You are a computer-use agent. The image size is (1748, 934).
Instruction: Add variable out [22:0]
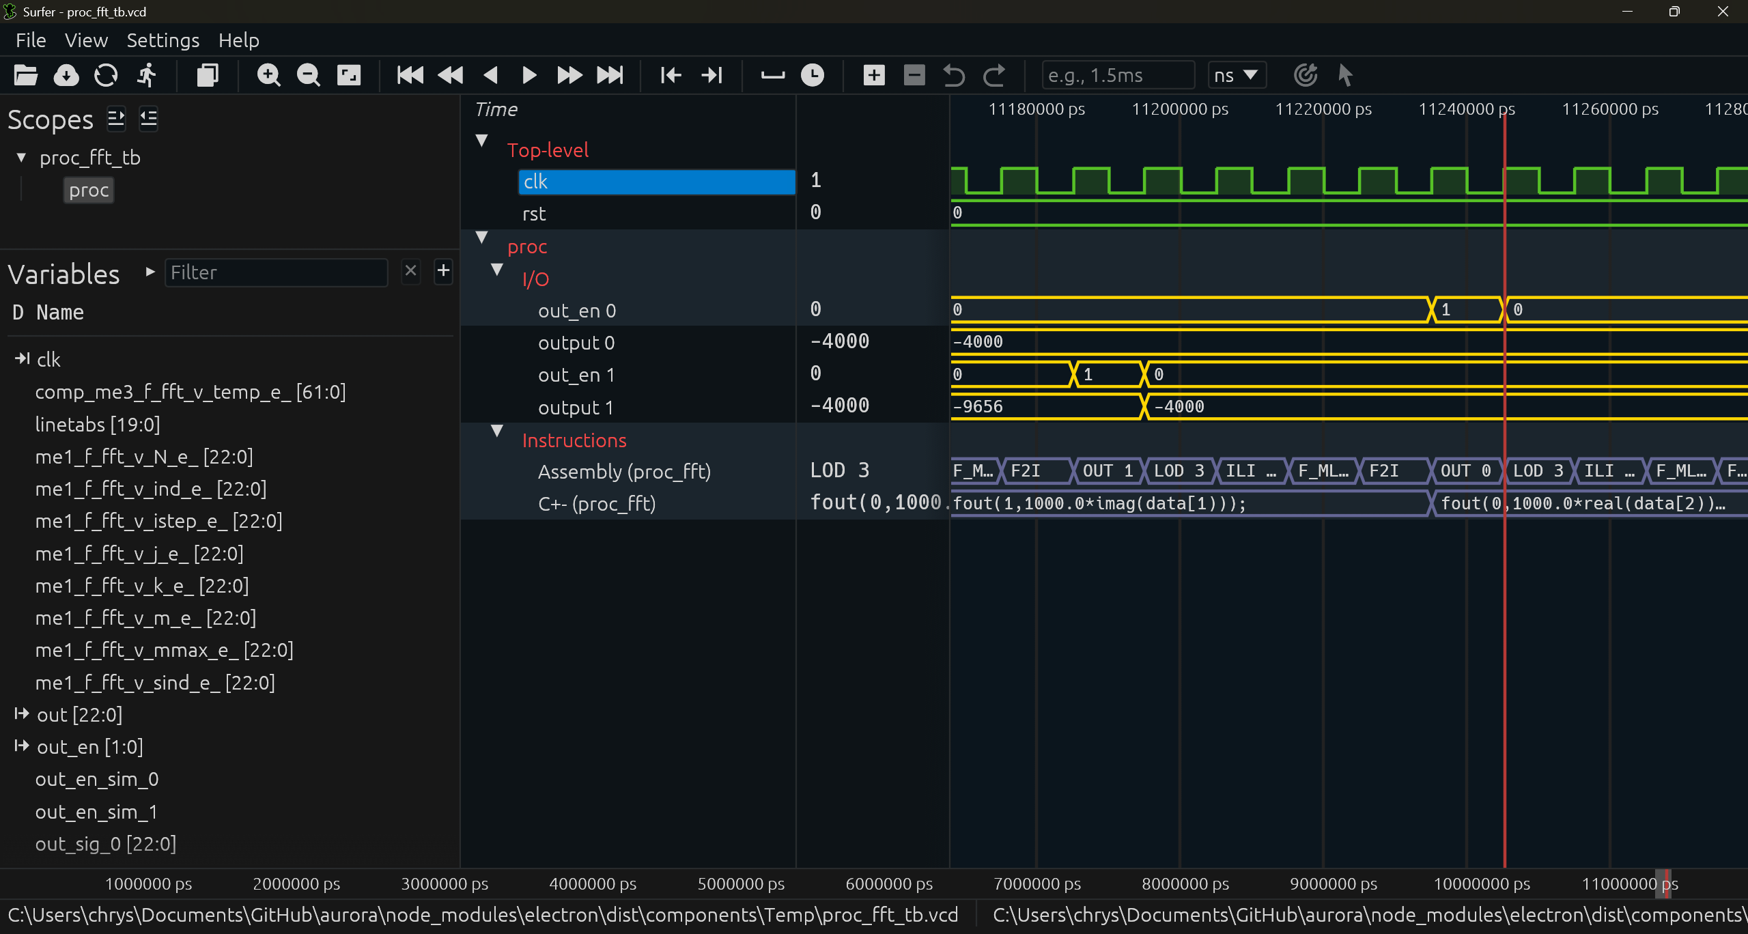pyautogui.click(x=79, y=715)
